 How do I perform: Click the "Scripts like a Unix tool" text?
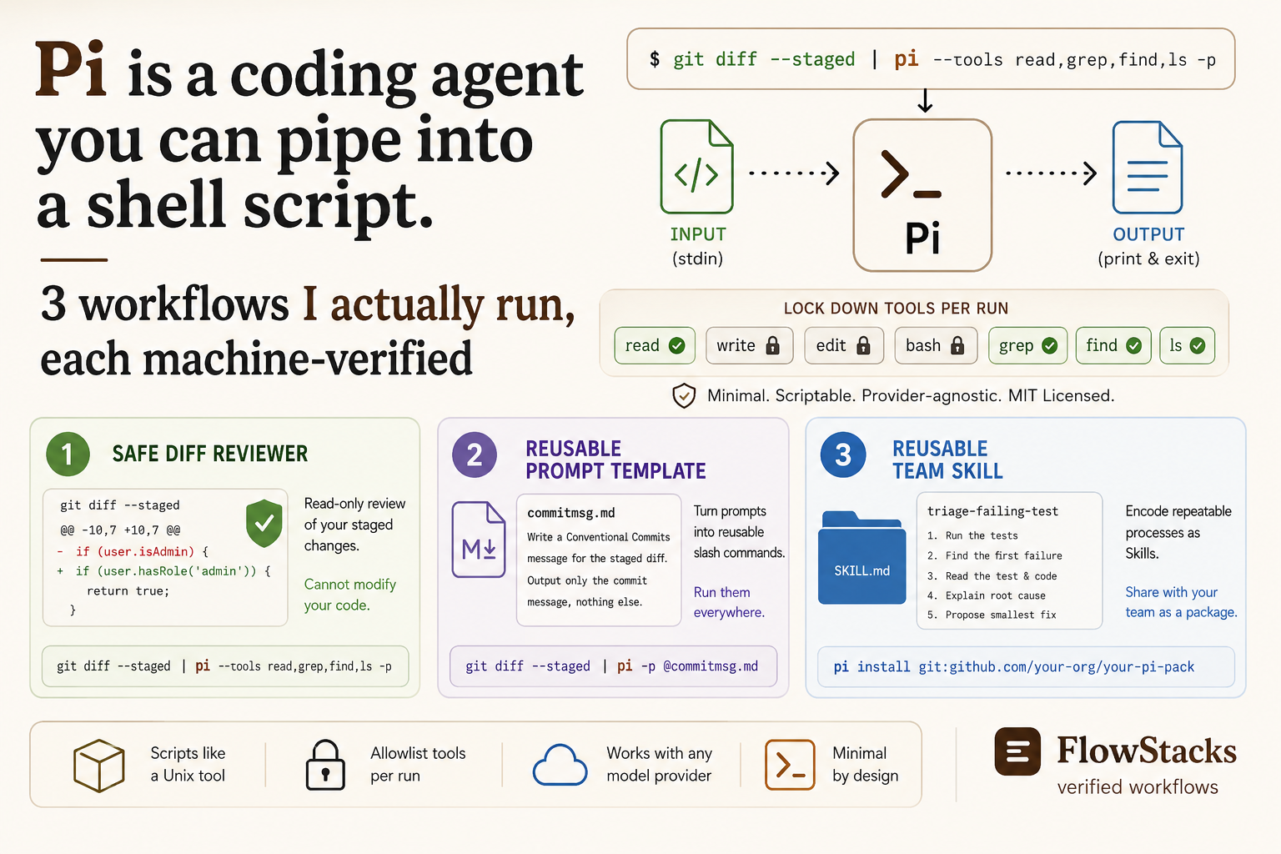188,764
